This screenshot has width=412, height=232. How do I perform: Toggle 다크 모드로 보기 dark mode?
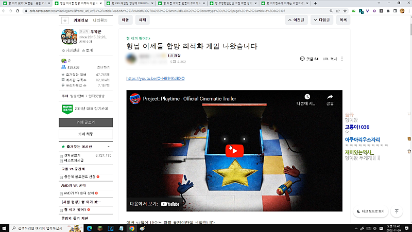371,211
